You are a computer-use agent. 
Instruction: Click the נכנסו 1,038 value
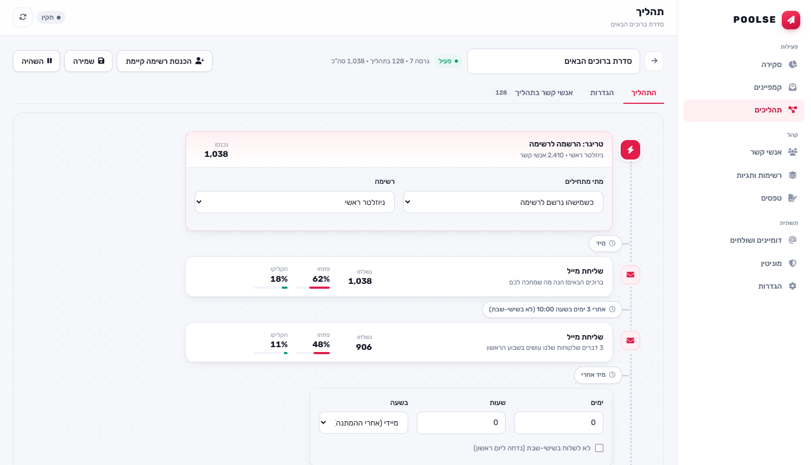click(216, 154)
